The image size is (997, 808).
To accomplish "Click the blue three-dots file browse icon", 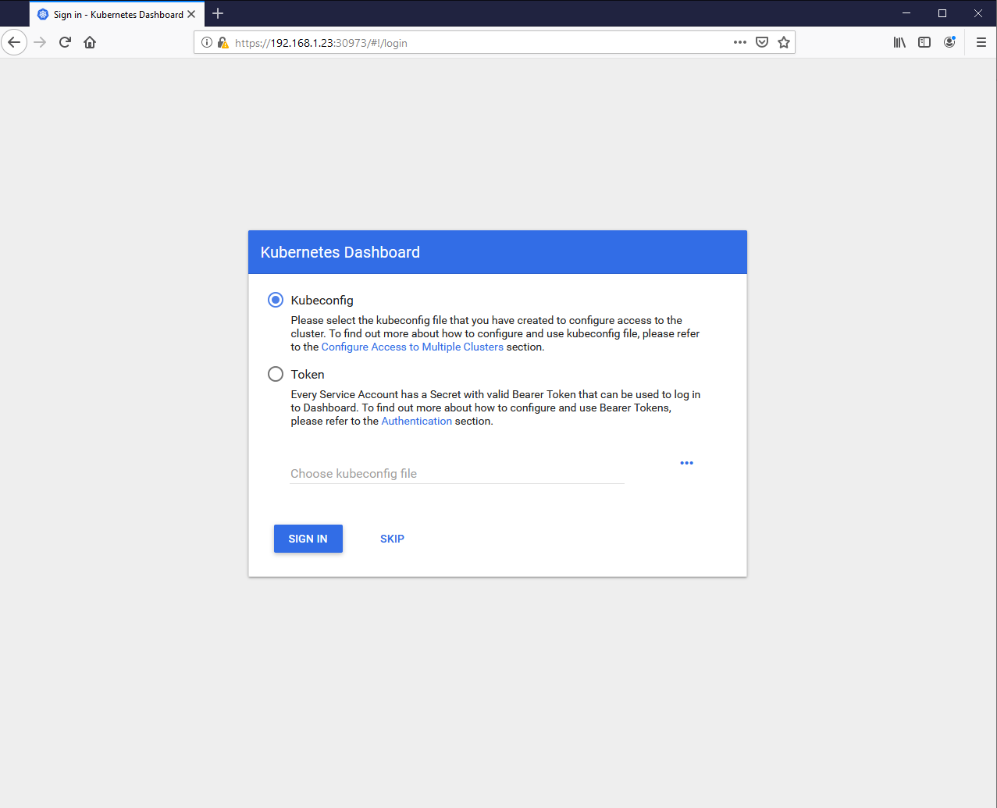I will (686, 463).
